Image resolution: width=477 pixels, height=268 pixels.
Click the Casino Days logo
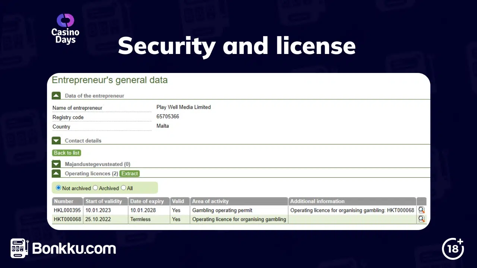coord(65,28)
